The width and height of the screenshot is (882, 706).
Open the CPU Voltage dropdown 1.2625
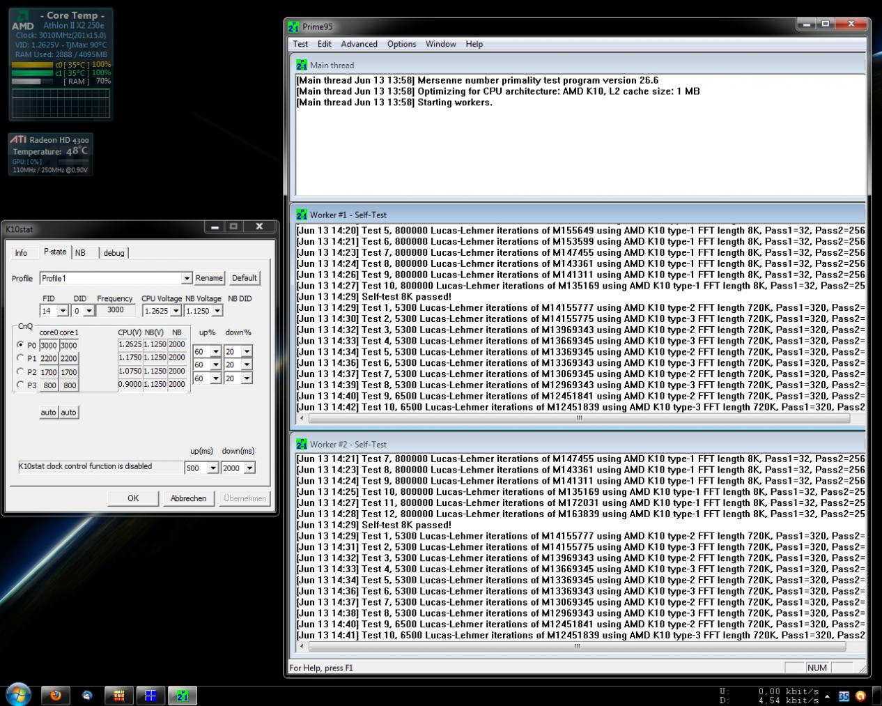pyautogui.click(x=176, y=311)
